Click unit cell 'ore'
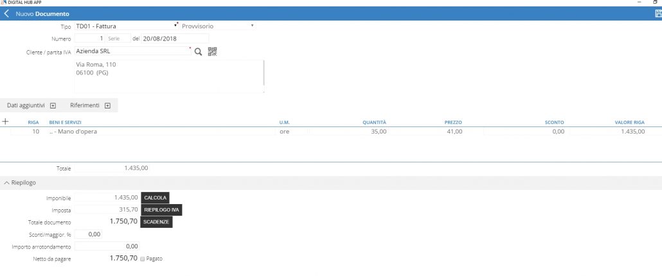Viewport: 662px width, 276px height. (291, 132)
